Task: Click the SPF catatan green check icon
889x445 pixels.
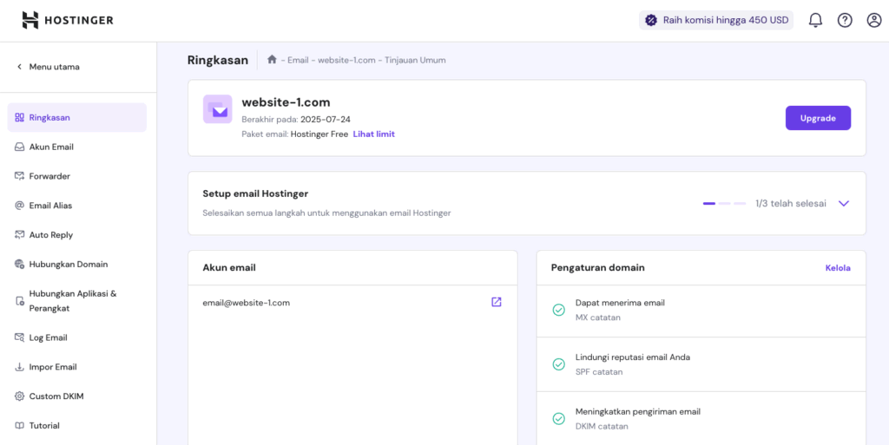Action: point(559,364)
